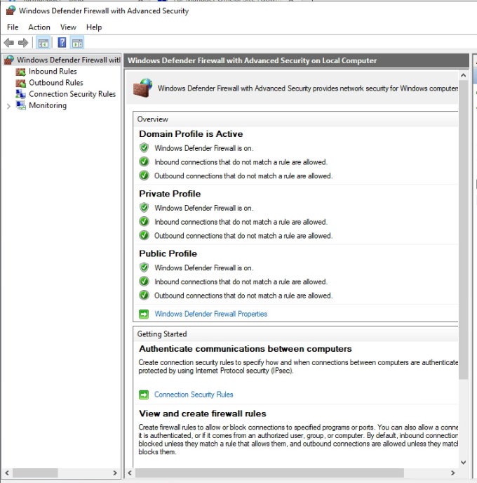Click the 'Public Profile' heading
477x483 pixels.
click(168, 253)
